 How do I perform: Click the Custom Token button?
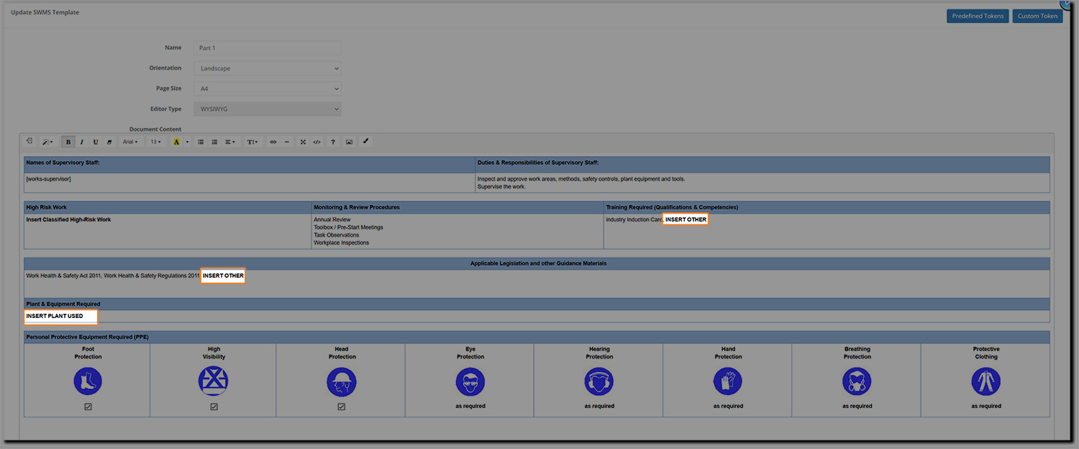pyautogui.click(x=1037, y=16)
